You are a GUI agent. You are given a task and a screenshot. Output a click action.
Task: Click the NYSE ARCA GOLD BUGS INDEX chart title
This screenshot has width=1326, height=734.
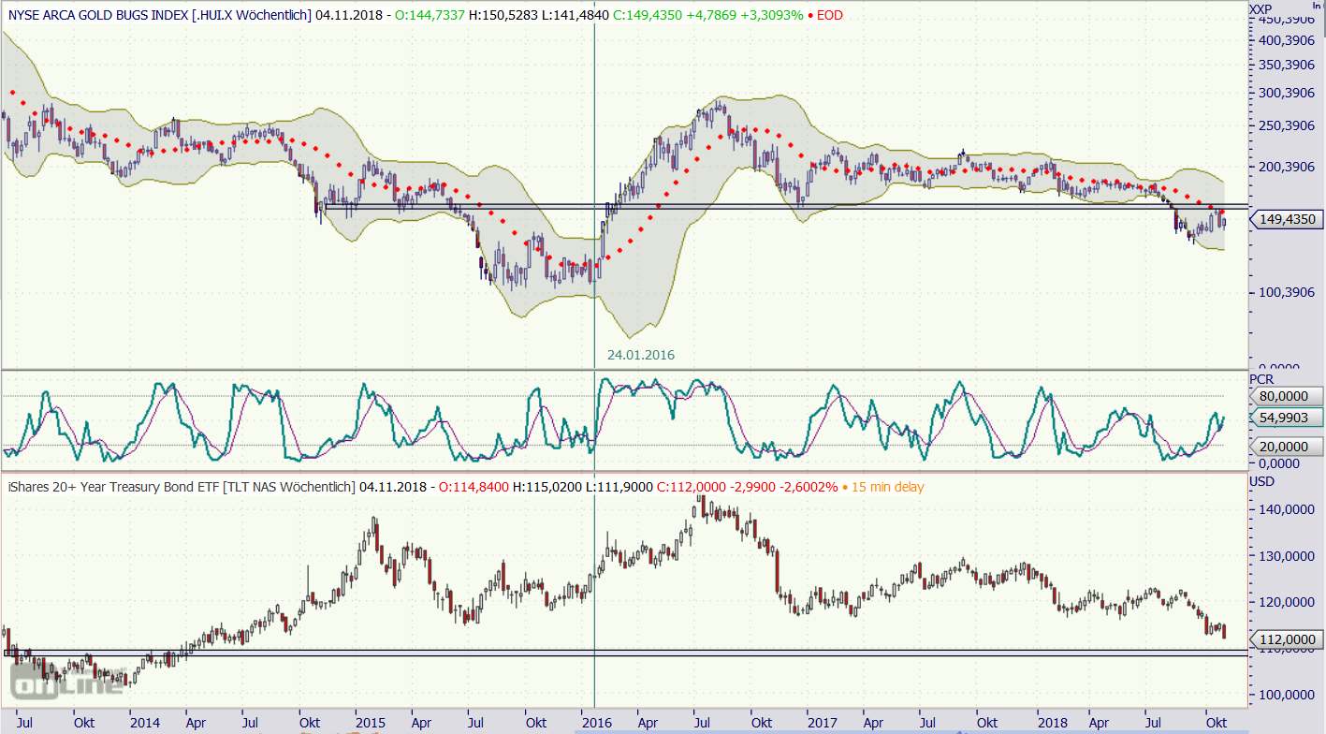coord(160,14)
